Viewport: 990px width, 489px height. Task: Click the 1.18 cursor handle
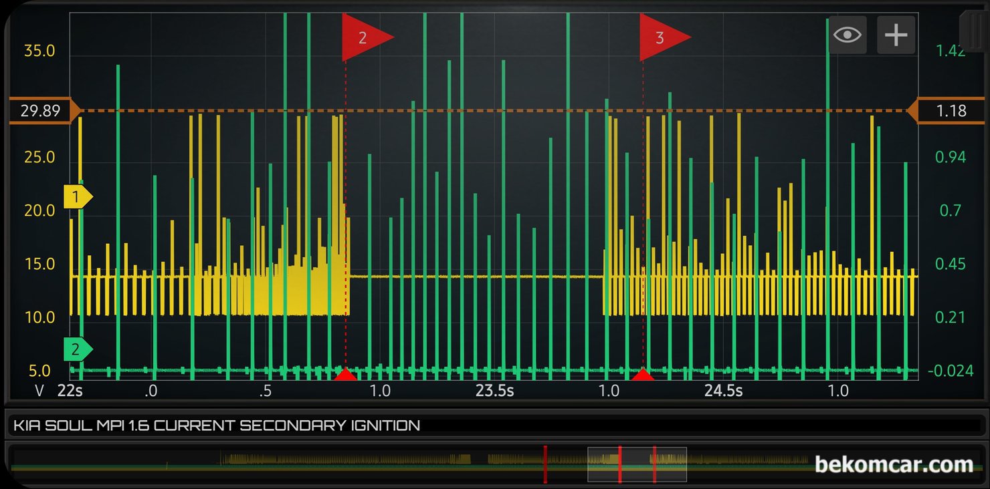click(946, 110)
